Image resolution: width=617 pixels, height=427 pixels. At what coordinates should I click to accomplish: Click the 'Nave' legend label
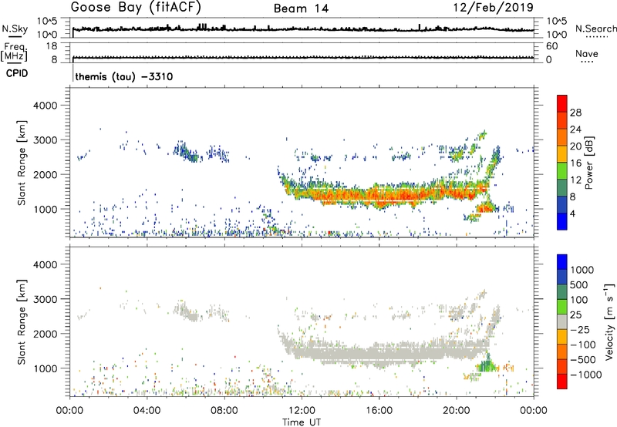tap(587, 53)
